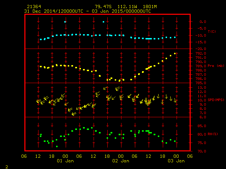226x169 pixels.
Task: Click the 790.0 pressure axis value
Action: [201, 62]
